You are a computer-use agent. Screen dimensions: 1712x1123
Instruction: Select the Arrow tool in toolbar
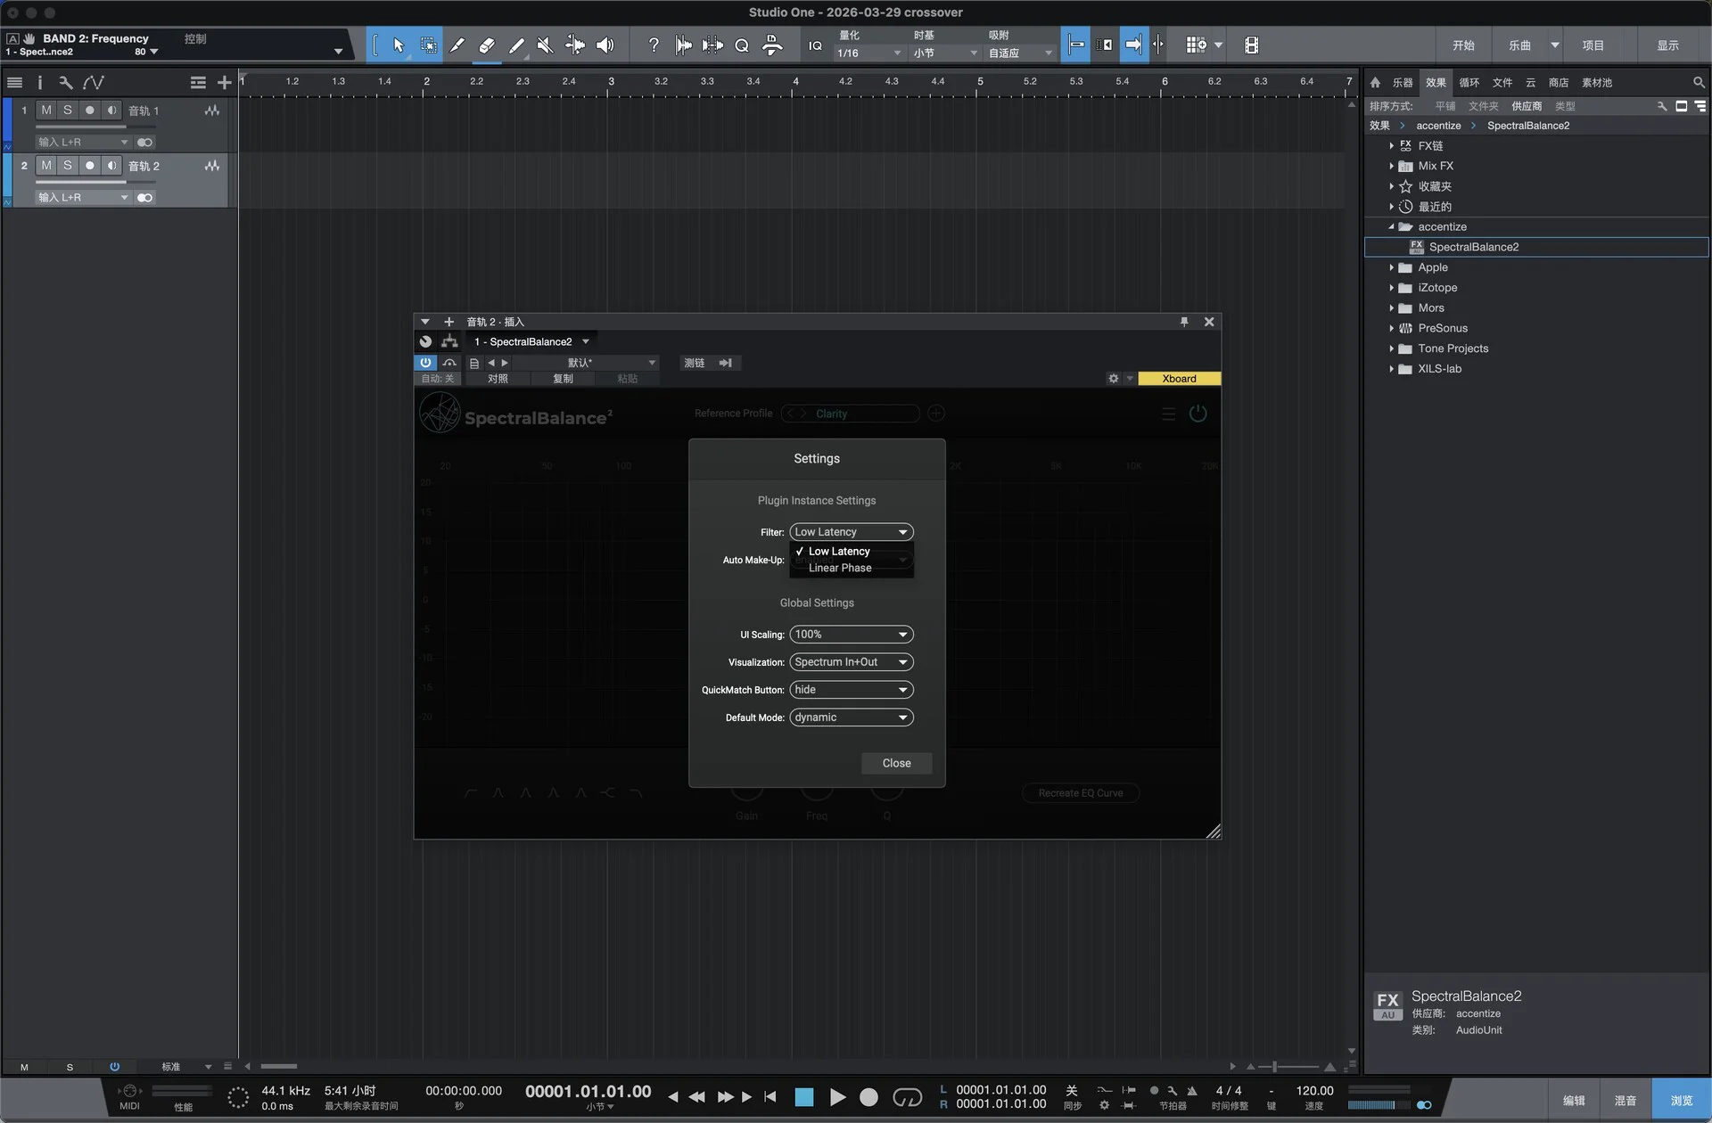point(398,45)
